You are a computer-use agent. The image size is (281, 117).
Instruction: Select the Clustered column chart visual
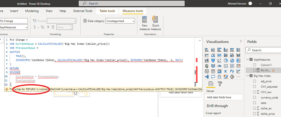[226, 50]
